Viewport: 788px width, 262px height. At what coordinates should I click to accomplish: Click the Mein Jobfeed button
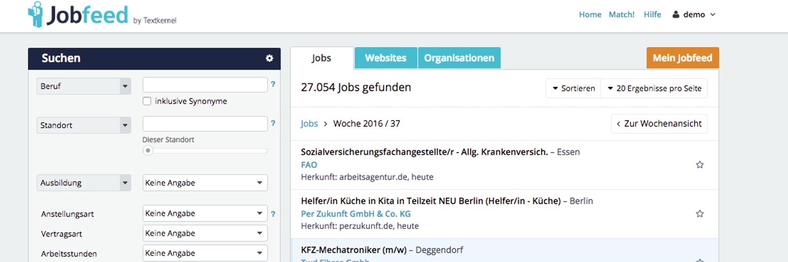(x=682, y=58)
